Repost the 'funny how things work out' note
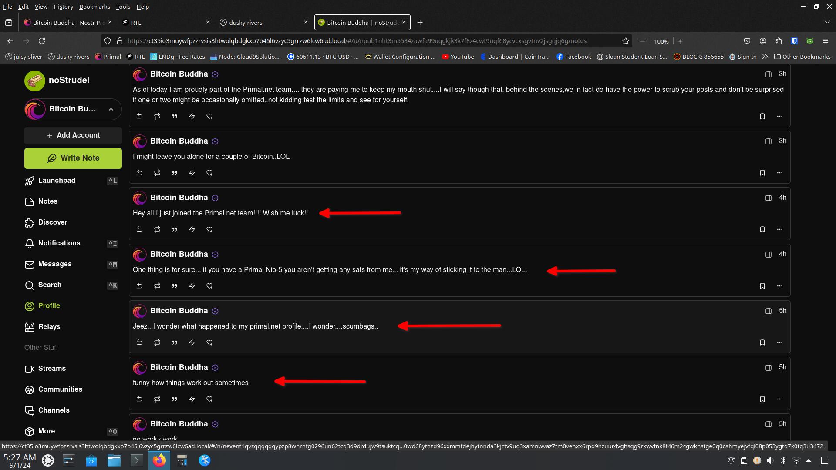The height and width of the screenshot is (470, 836). (157, 399)
